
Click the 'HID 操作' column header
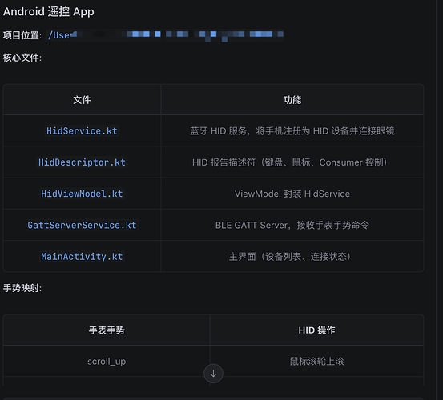pyautogui.click(x=316, y=330)
